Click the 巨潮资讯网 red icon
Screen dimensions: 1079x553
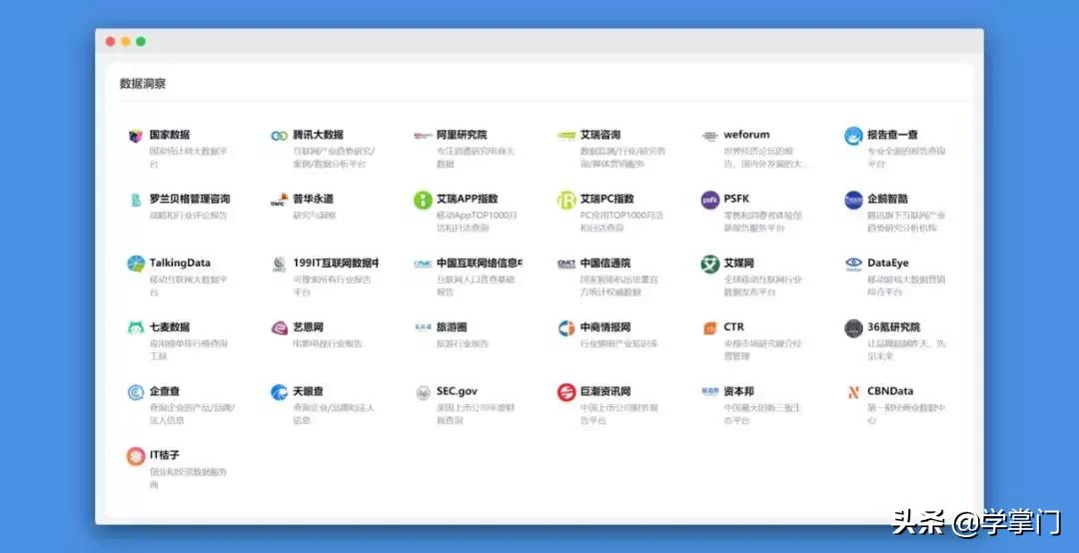(x=566, y=392)
